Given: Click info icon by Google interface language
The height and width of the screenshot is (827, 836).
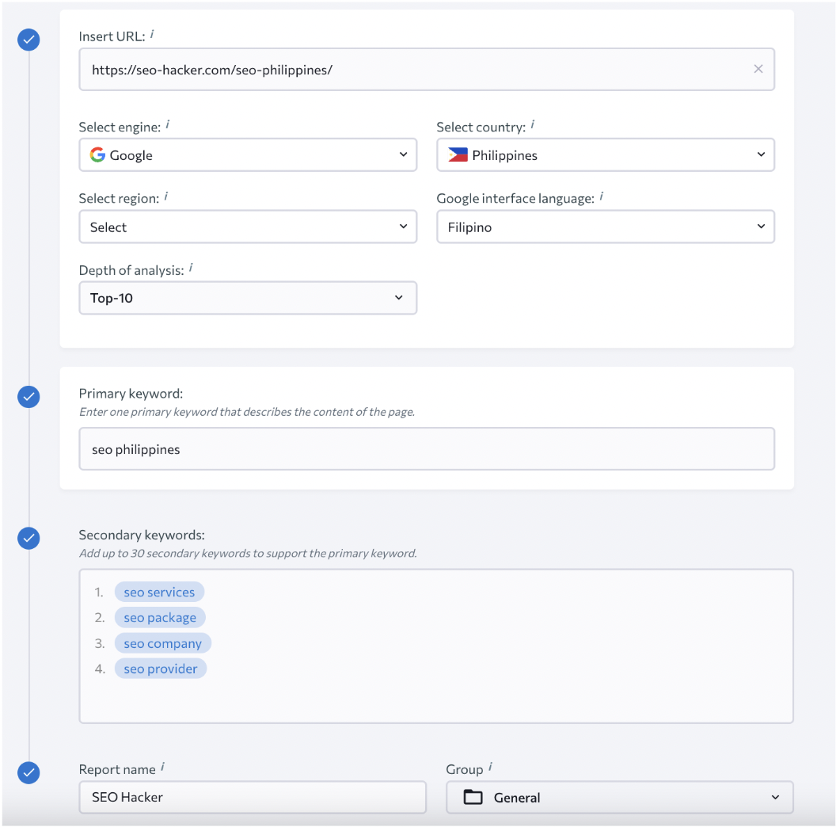Looking at the screenshot, I should (x=602, y=196).
